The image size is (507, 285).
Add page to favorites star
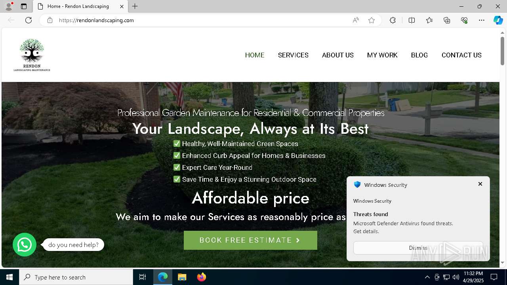click(x=372, y=20)
